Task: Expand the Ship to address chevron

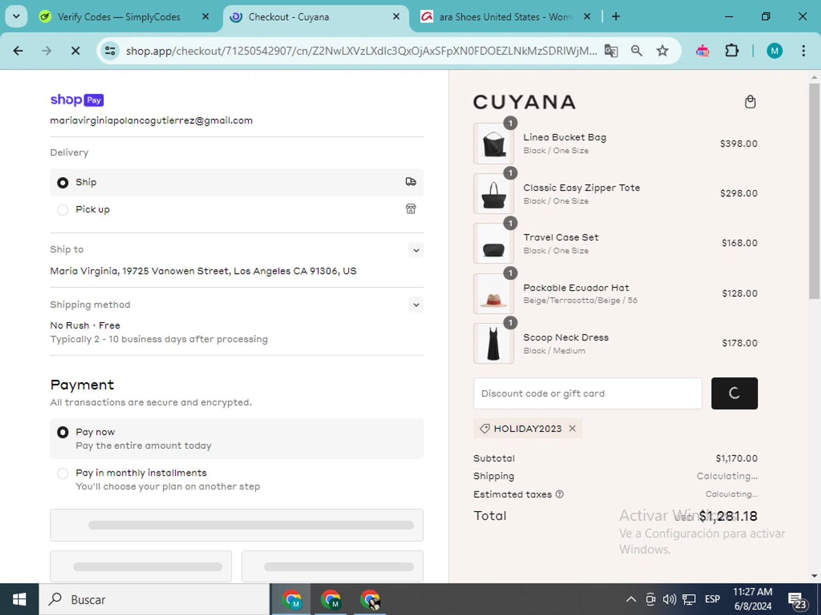Action: coord(416,250)
